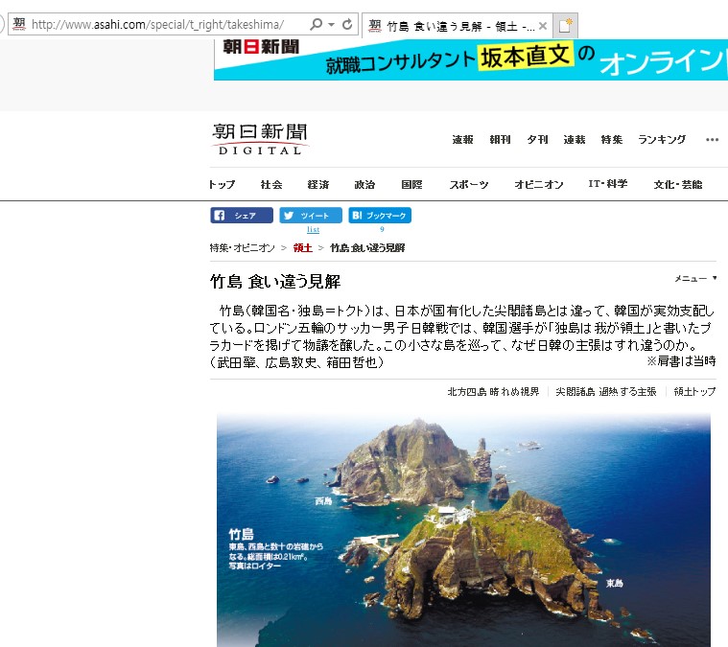Go to ランキング page
The width and height of the screenshot is (728, 647).
coord(662,139)
